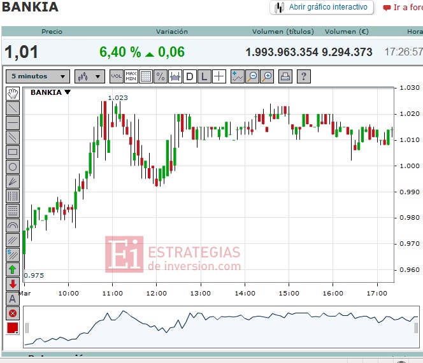Screen dimensions: 423x363
Task: Zoom in on the chart
Action: (267, 76)
